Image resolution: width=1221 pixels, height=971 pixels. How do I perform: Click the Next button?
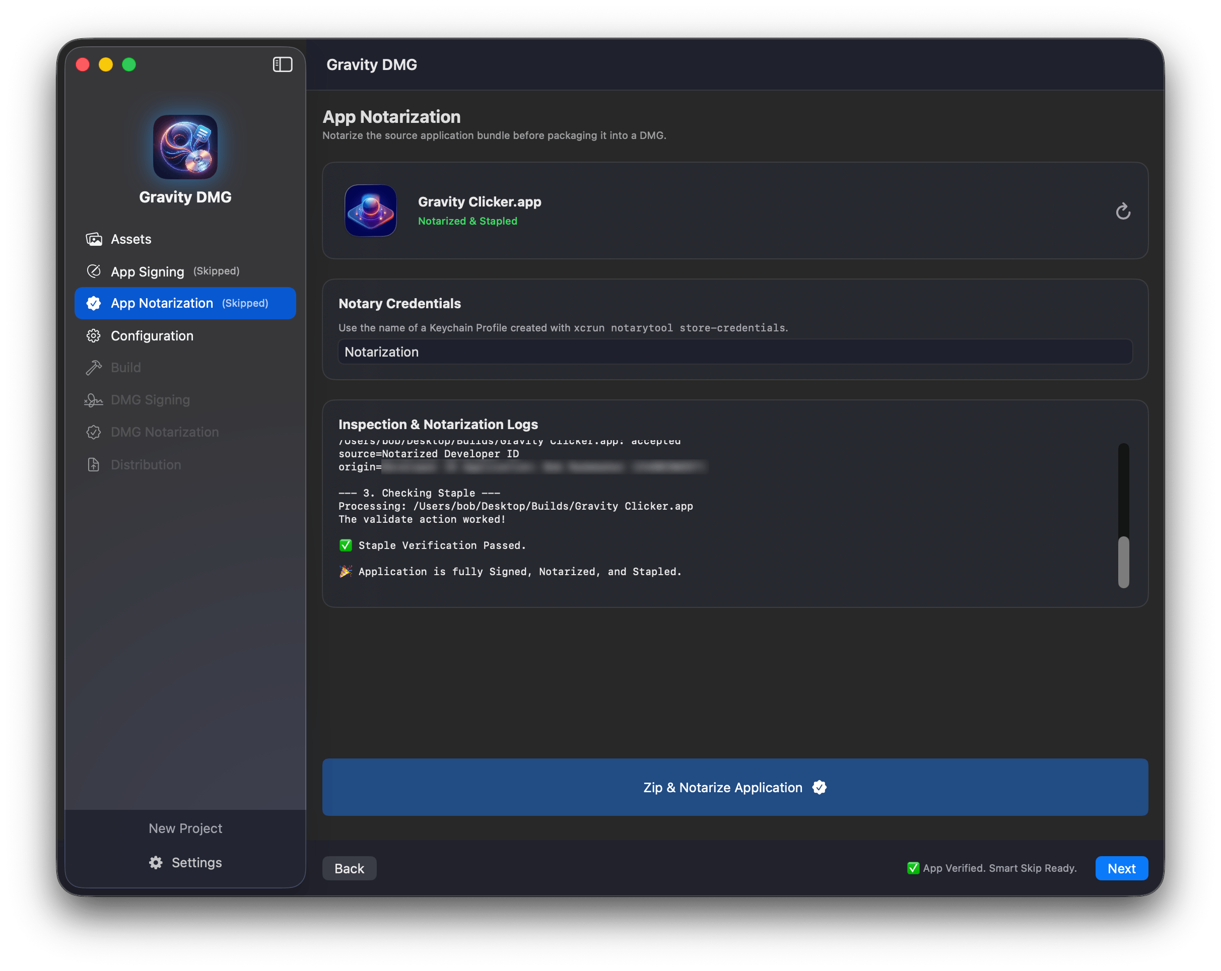1121,868
